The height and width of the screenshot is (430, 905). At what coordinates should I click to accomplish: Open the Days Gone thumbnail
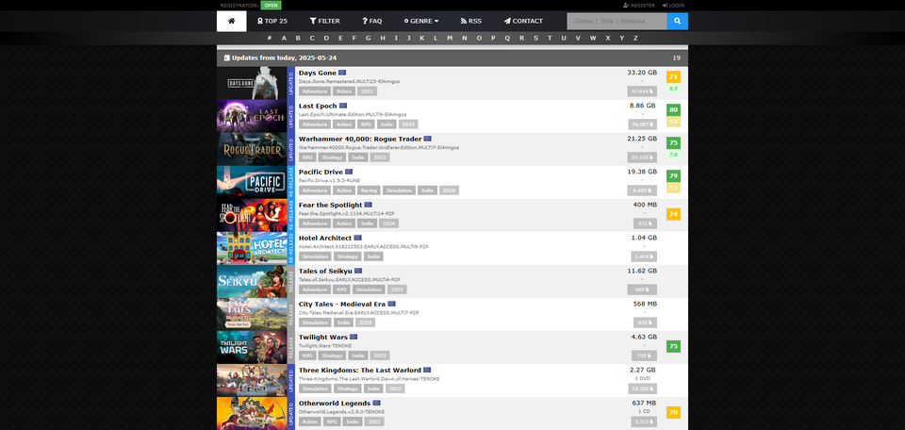(252, 83)
